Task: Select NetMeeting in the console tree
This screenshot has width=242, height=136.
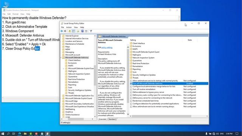Action: click(70, 109)
